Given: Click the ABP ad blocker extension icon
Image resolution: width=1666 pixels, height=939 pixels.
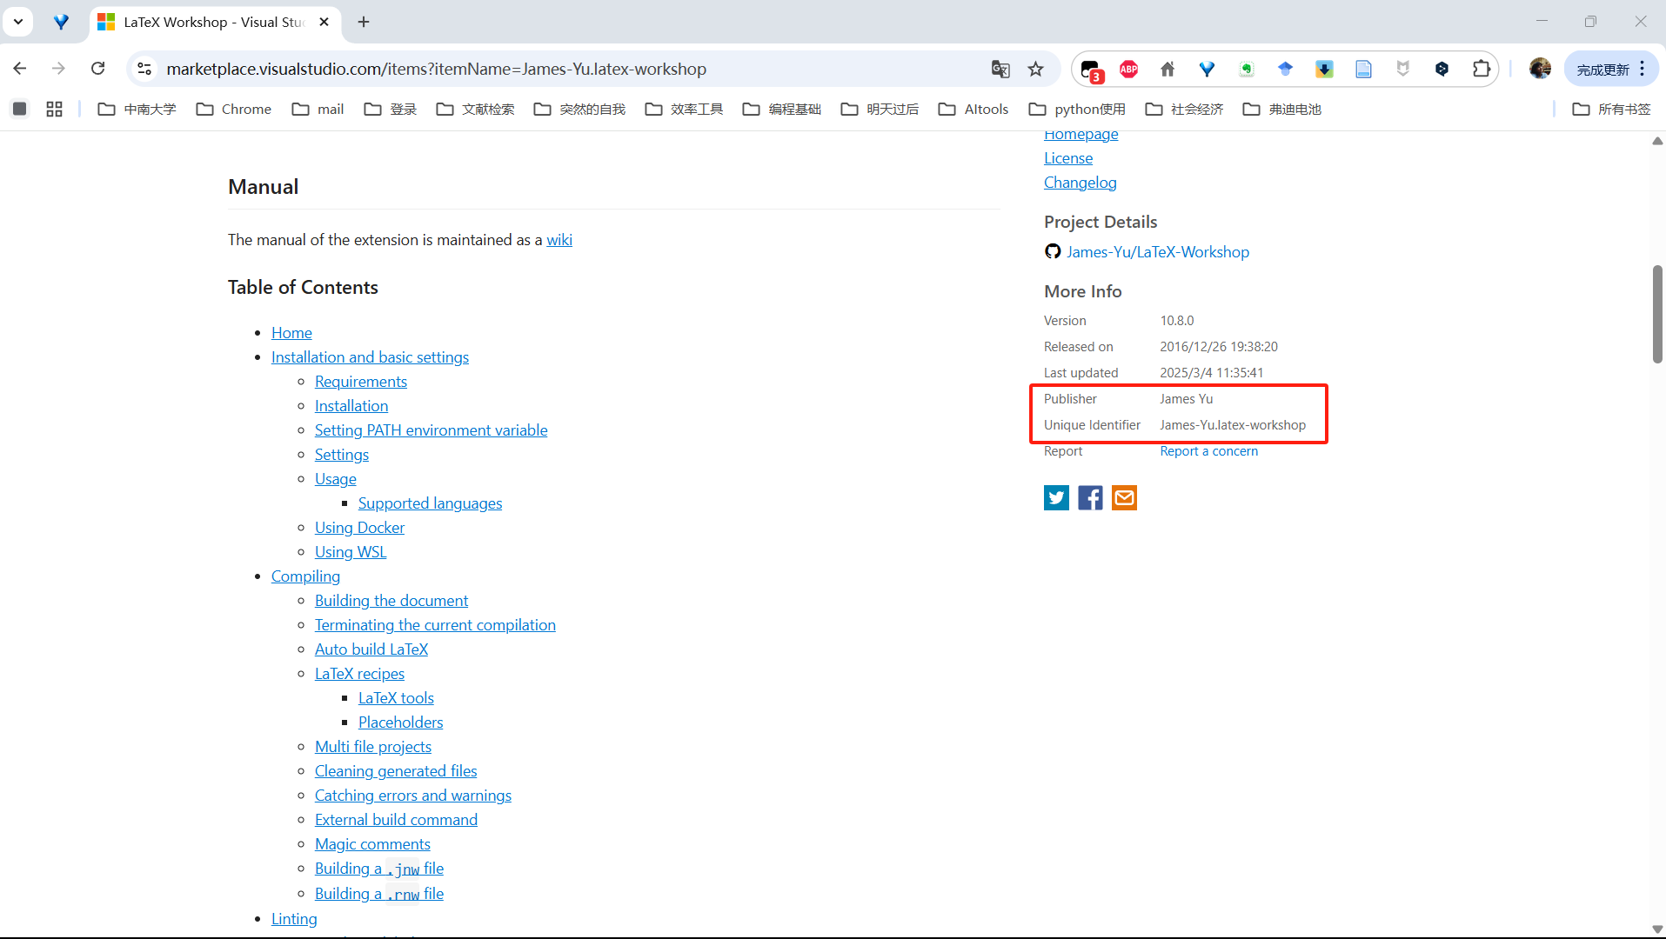Looking at the screenshot, I should pyautogui.click(x=1128, y=69).
